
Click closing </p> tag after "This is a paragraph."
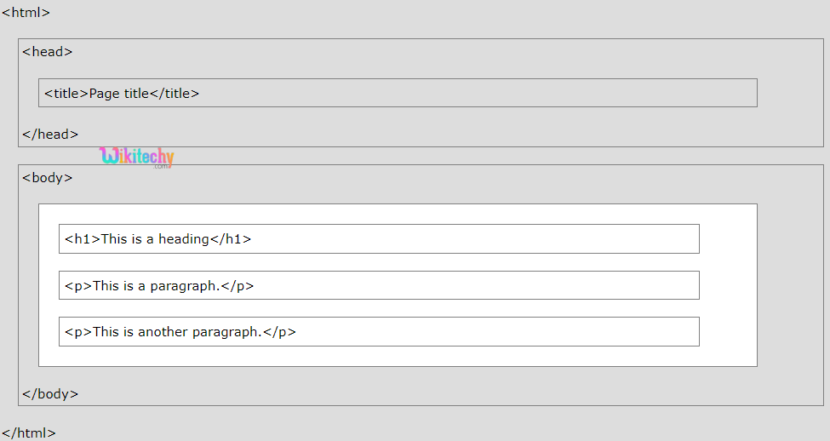pos(238,286)
